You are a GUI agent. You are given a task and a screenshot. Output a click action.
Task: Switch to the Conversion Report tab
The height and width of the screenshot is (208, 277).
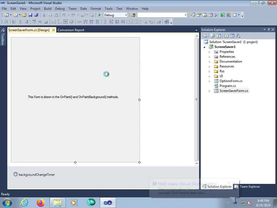[x=71, y=30]
